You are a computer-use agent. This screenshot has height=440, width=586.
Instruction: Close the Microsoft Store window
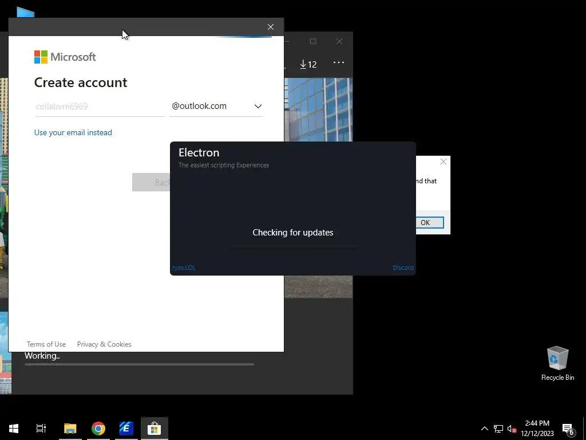click(x=339, y=41)
